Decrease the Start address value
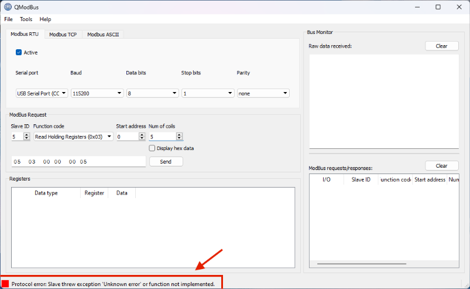This screenshot has width=470, height=289. 142,138
